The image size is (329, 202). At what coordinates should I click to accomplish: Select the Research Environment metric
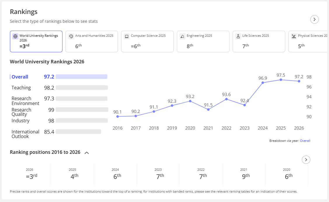coord(60,101)
